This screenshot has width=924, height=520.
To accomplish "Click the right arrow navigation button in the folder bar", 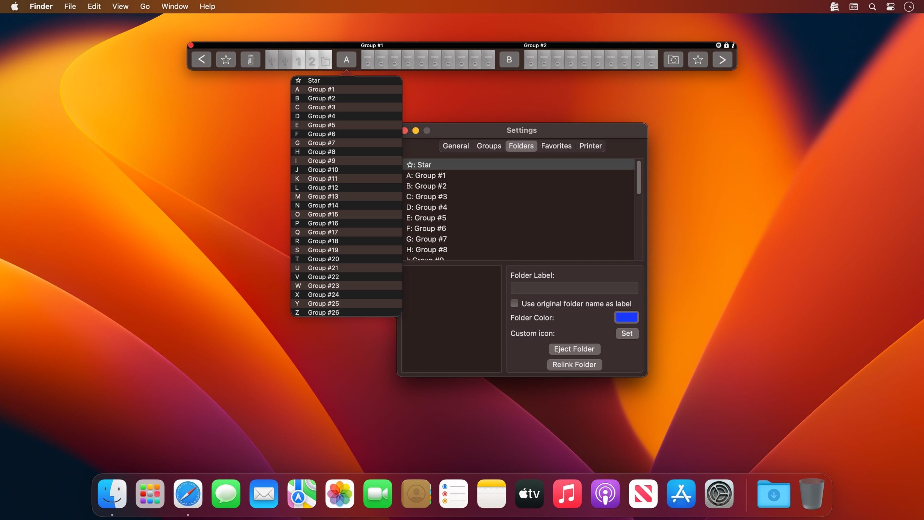I will click(x=722, y=60).
